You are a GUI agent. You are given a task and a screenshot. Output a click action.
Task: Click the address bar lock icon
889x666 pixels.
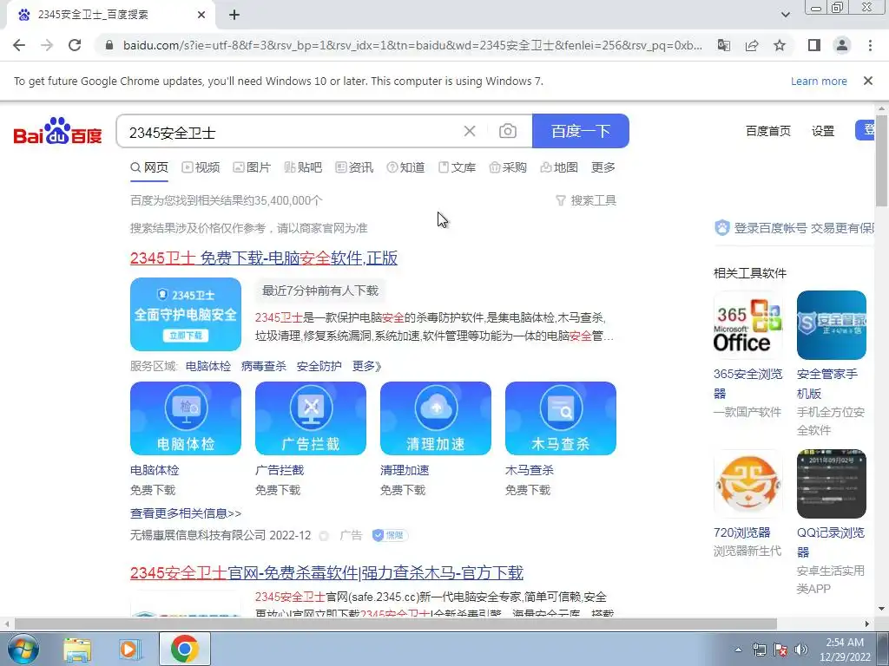click(109, 45)
